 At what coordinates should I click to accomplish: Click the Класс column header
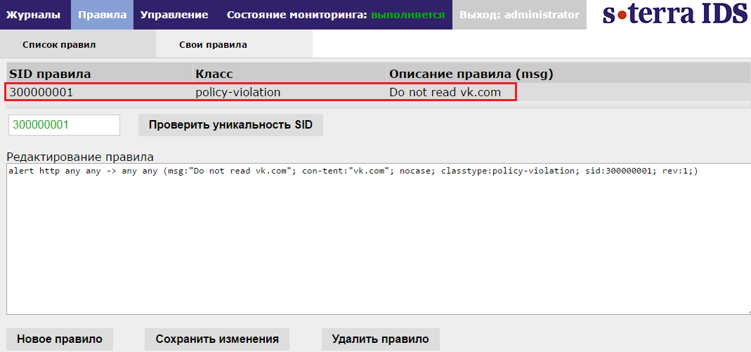(289, 74)
